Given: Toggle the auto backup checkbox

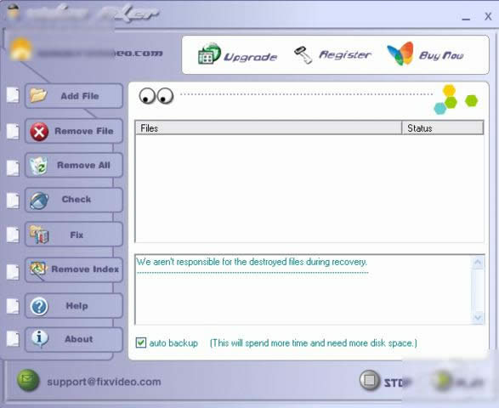Looking at the screenshot, I should [x=140, y=343].
